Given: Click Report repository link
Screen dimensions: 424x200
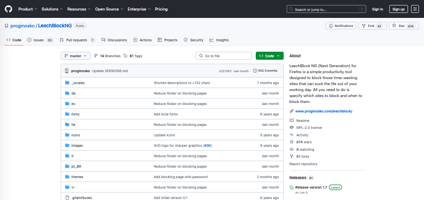Looking at the screenshot, I should pos(303,164).
